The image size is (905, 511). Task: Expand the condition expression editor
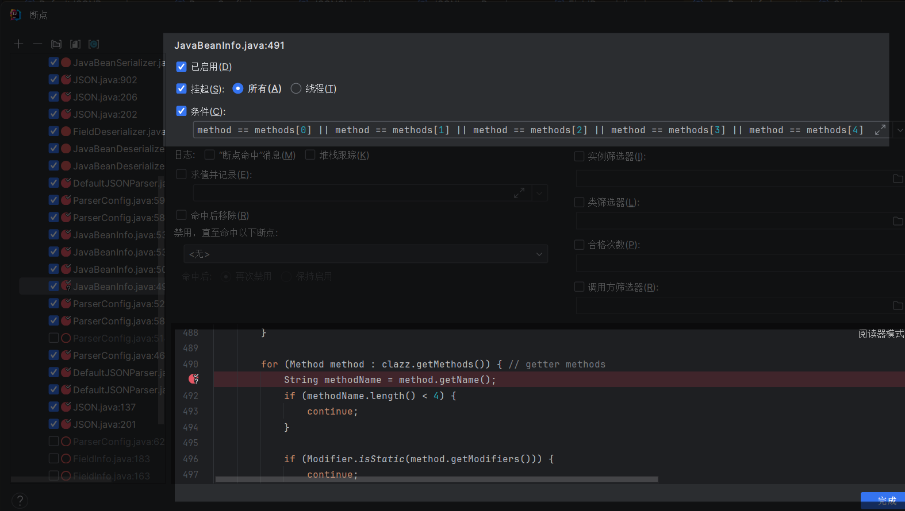click(x=880, y=130)
